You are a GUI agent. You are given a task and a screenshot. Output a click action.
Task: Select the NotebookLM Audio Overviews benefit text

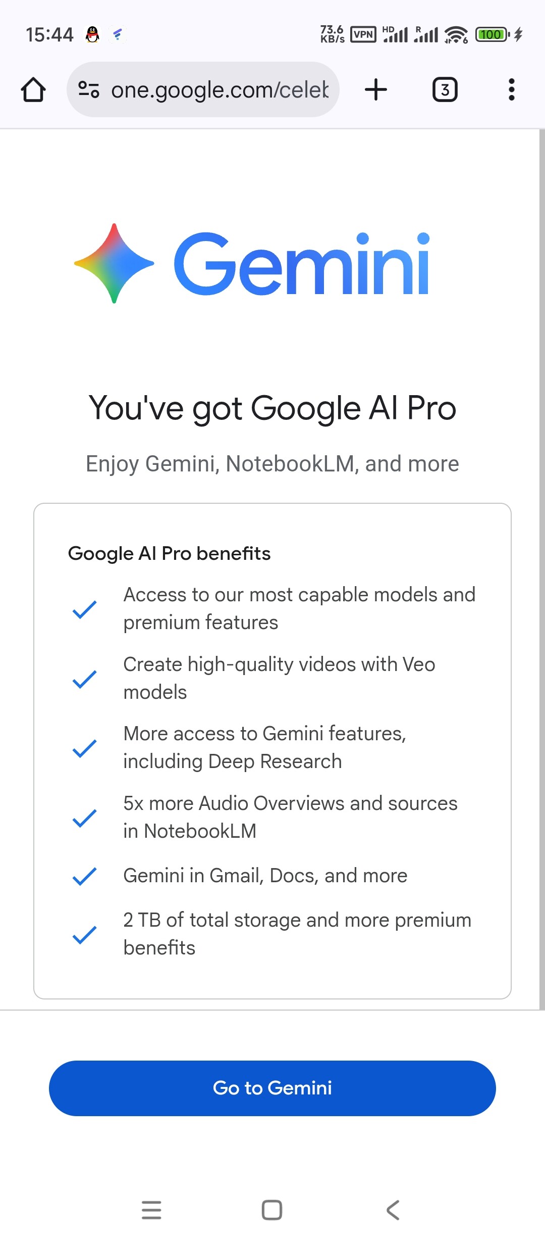point(291,817)
